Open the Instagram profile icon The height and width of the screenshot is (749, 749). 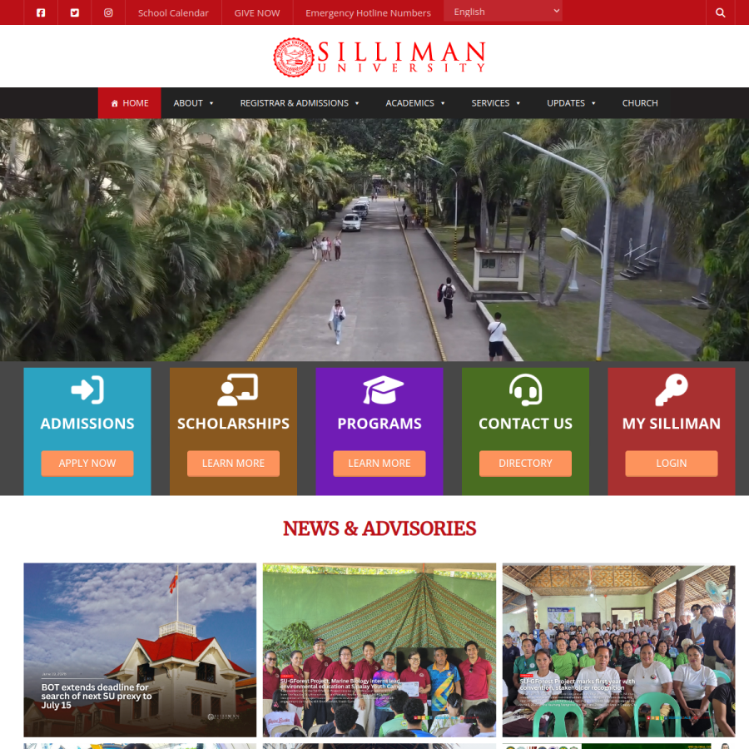point(108,12)
